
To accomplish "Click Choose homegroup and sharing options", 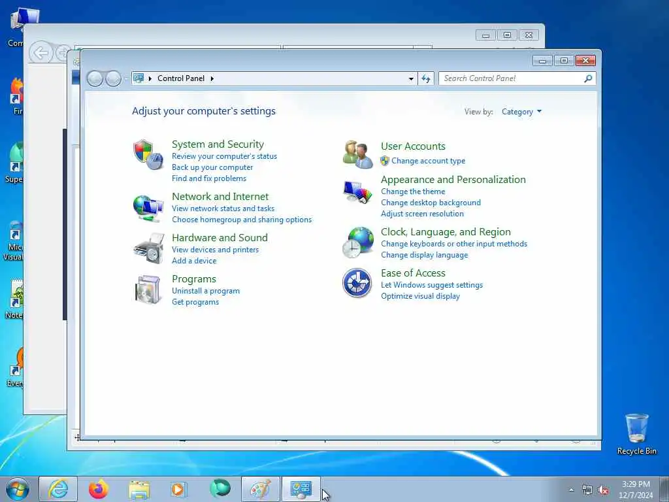I will [x=242, y=220].
